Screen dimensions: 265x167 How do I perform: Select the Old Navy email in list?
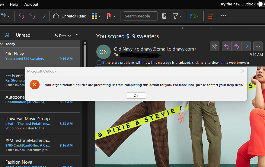pyautogui.click(x=40, y=58)
